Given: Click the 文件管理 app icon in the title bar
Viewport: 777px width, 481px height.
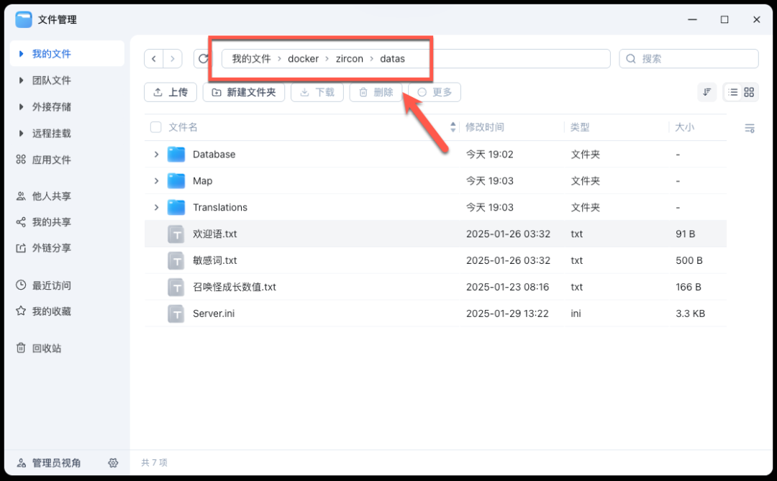Looking at the screenshot, I should 22,19.
